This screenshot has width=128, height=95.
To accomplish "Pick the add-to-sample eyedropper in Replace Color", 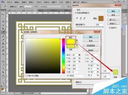I will 80,18.
